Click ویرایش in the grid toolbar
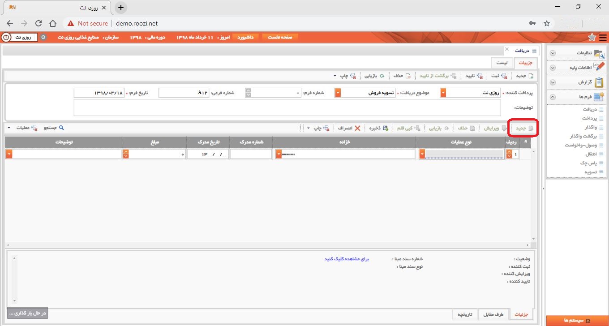The width and height of the screenshot is (609, 326). point(494,128)
